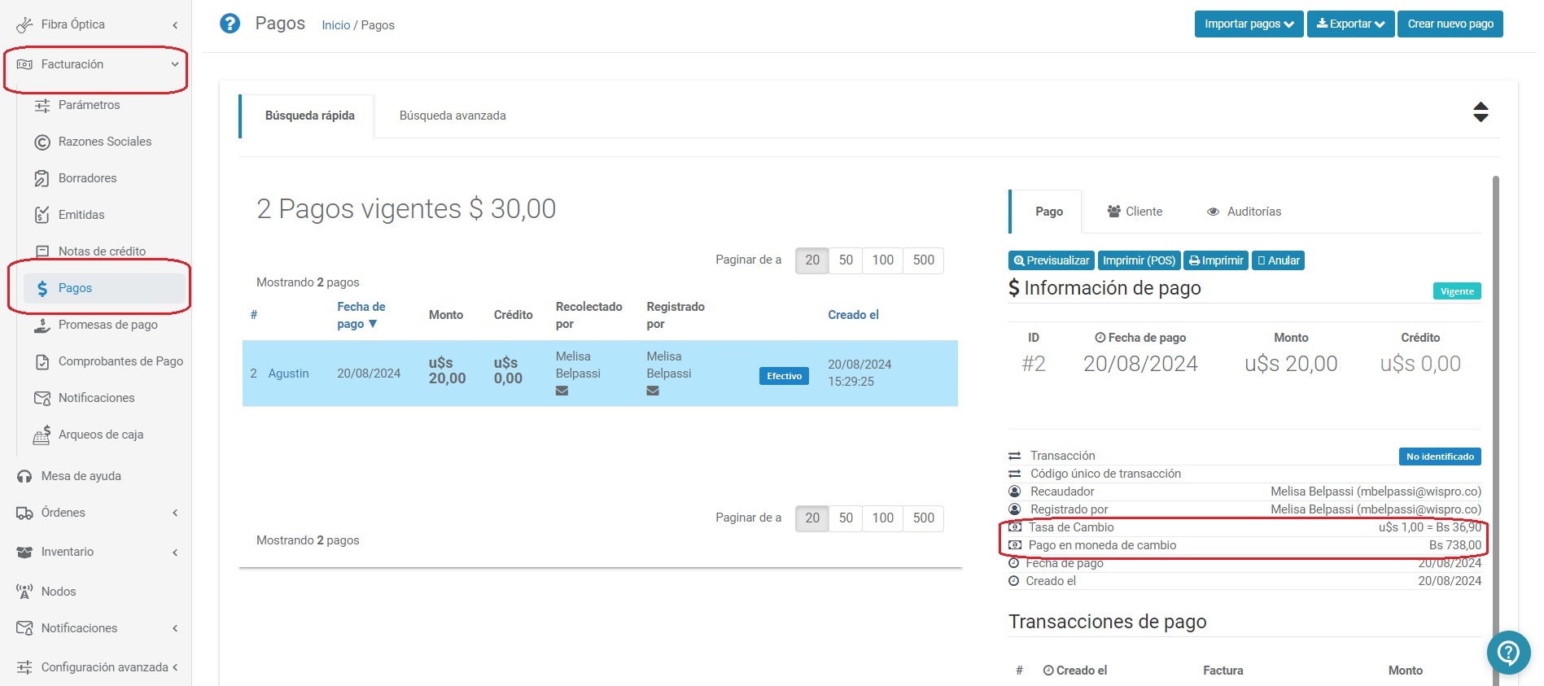Click the Efectivo badge in payment row
1544x686 pixels.
(784, 376)
